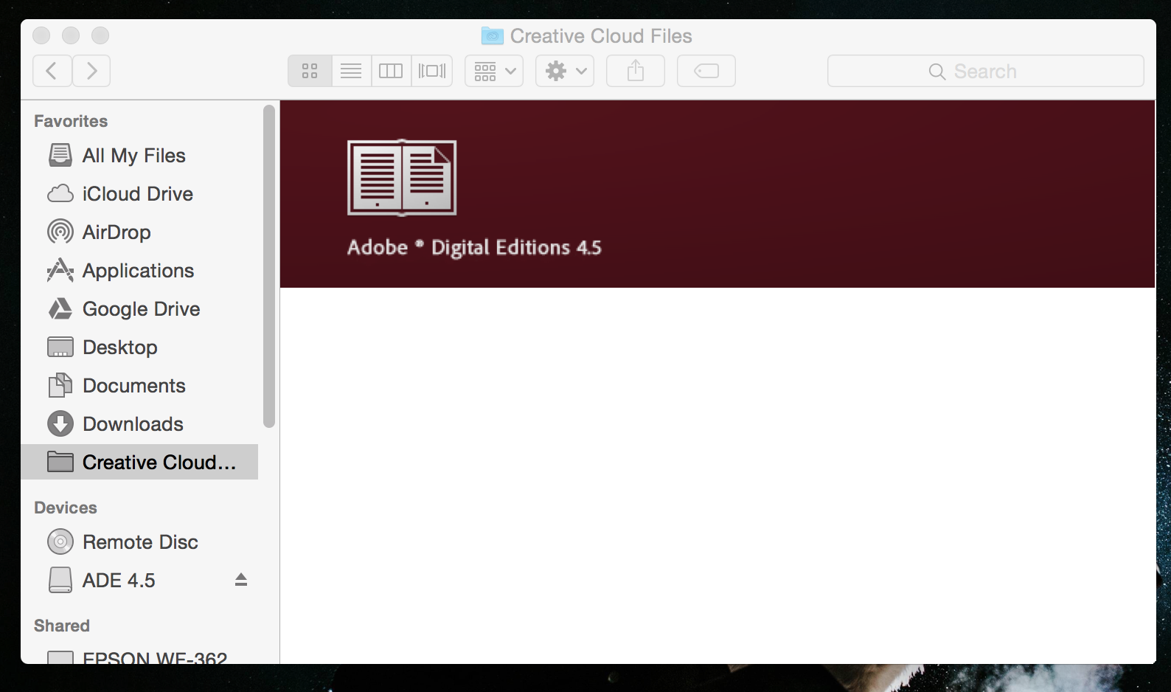1171x692 pixels.
Task: Open Desktop folder in sidebar
Action: tap(140, 347)
